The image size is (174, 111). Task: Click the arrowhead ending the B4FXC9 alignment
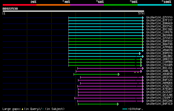(x=118, y=104)
